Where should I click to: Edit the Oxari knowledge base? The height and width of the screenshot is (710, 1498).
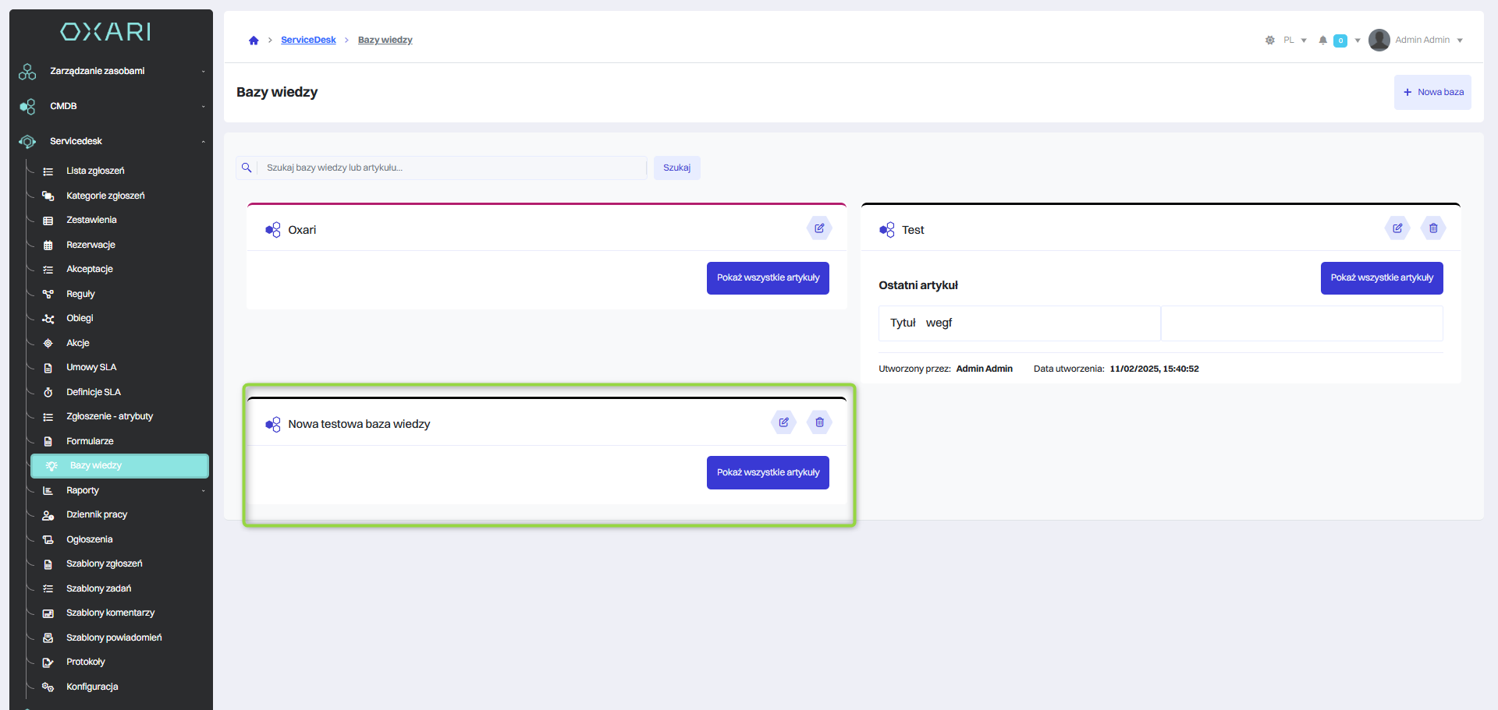click(819, 228)
